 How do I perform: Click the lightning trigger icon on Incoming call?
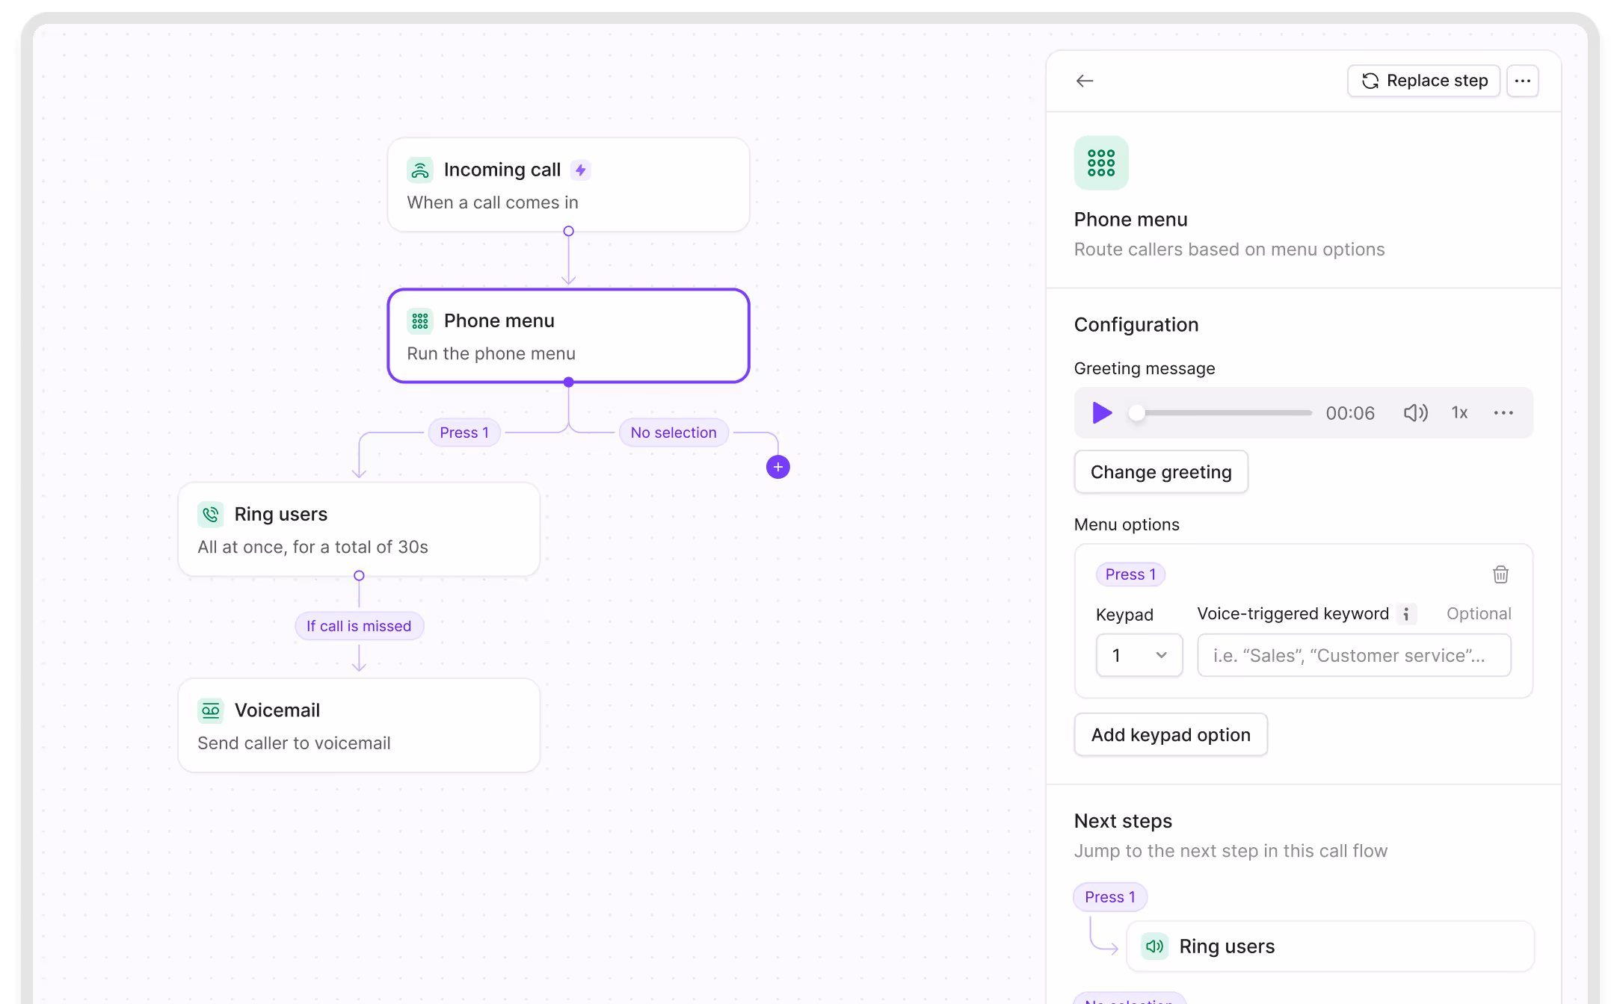tap(581, 170)
